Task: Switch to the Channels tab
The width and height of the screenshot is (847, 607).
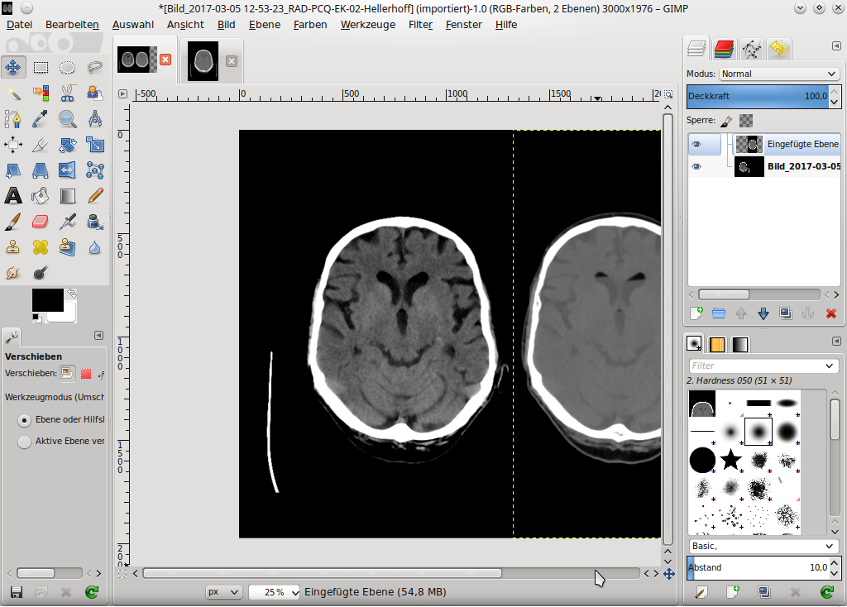Action: (724, 49)
